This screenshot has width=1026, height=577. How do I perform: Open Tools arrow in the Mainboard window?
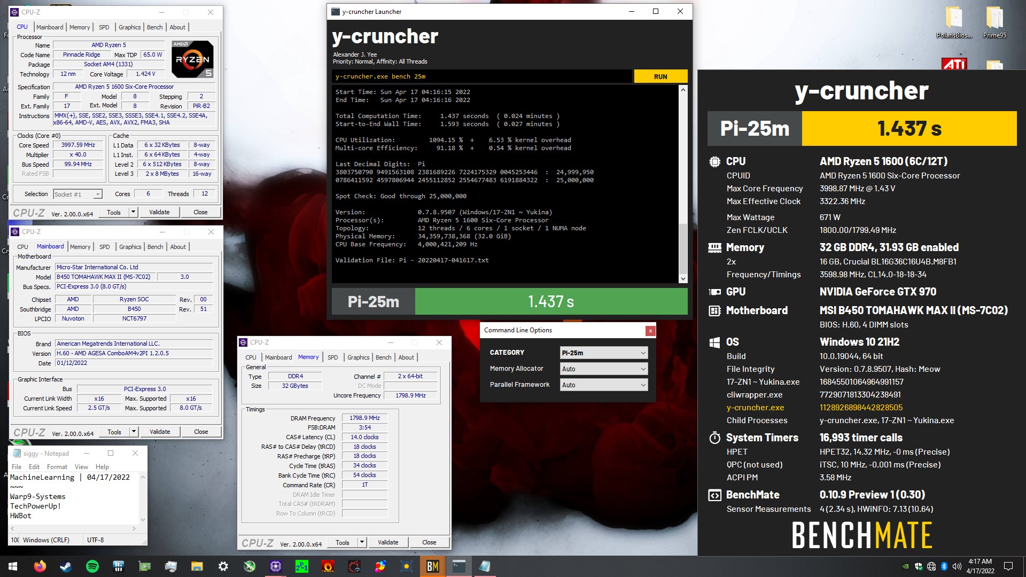[x=134, y=432]
